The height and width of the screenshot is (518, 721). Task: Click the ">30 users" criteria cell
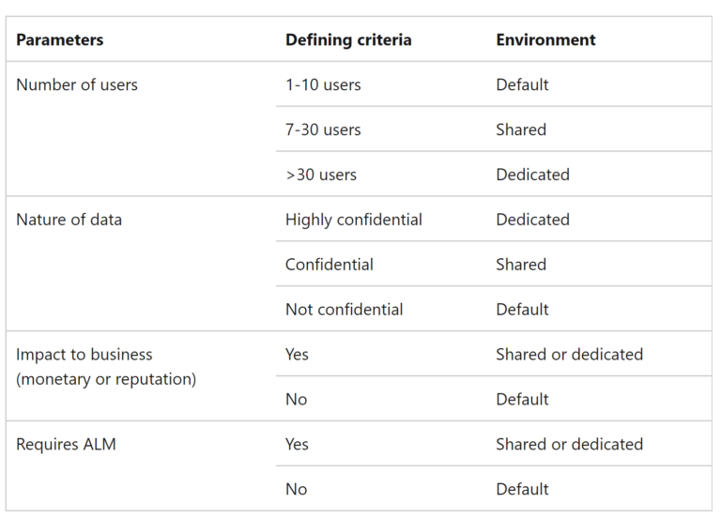(321, 175)
